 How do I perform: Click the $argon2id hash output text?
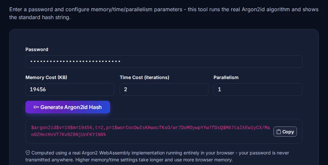click(150, 131)
